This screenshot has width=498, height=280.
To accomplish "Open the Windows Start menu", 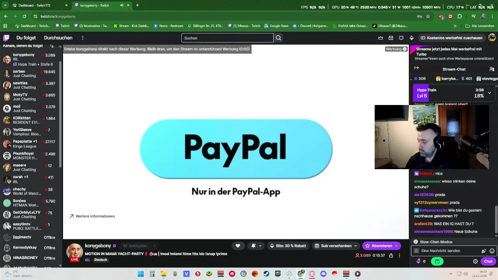I will [141, 274].
